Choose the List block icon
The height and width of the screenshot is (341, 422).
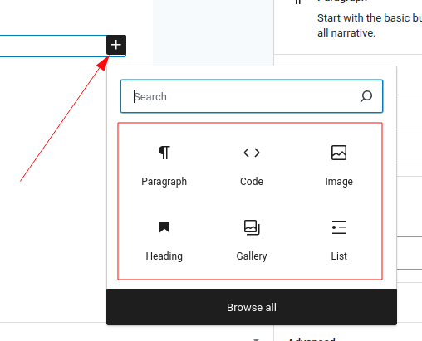(339, 227)
